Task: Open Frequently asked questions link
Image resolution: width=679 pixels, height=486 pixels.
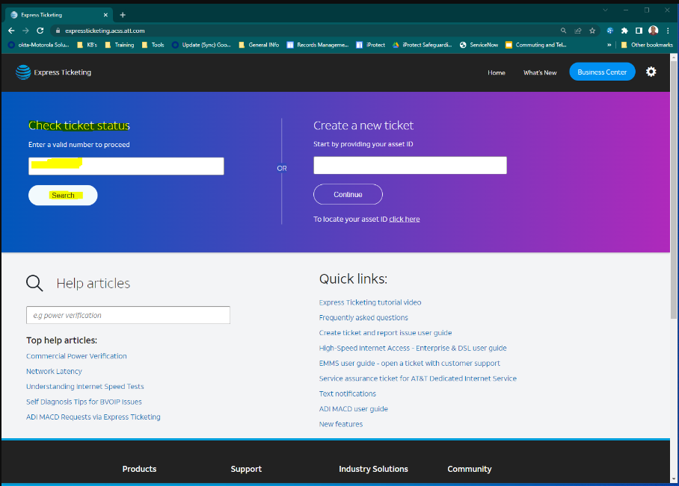Action: (363, 318)
